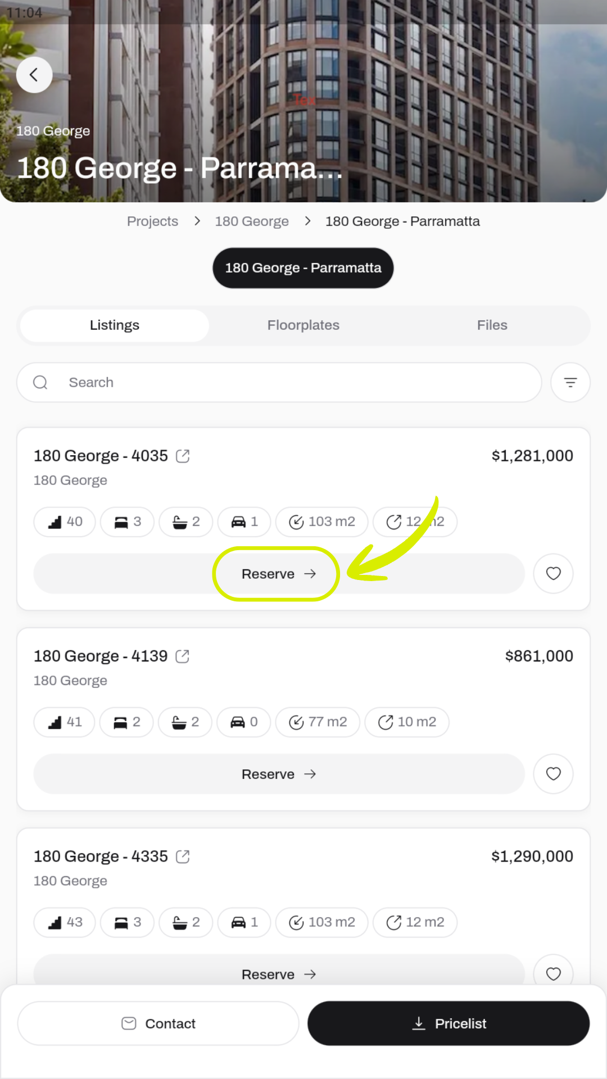
Task: Open the listings filter icon
Action: (570, 383)
